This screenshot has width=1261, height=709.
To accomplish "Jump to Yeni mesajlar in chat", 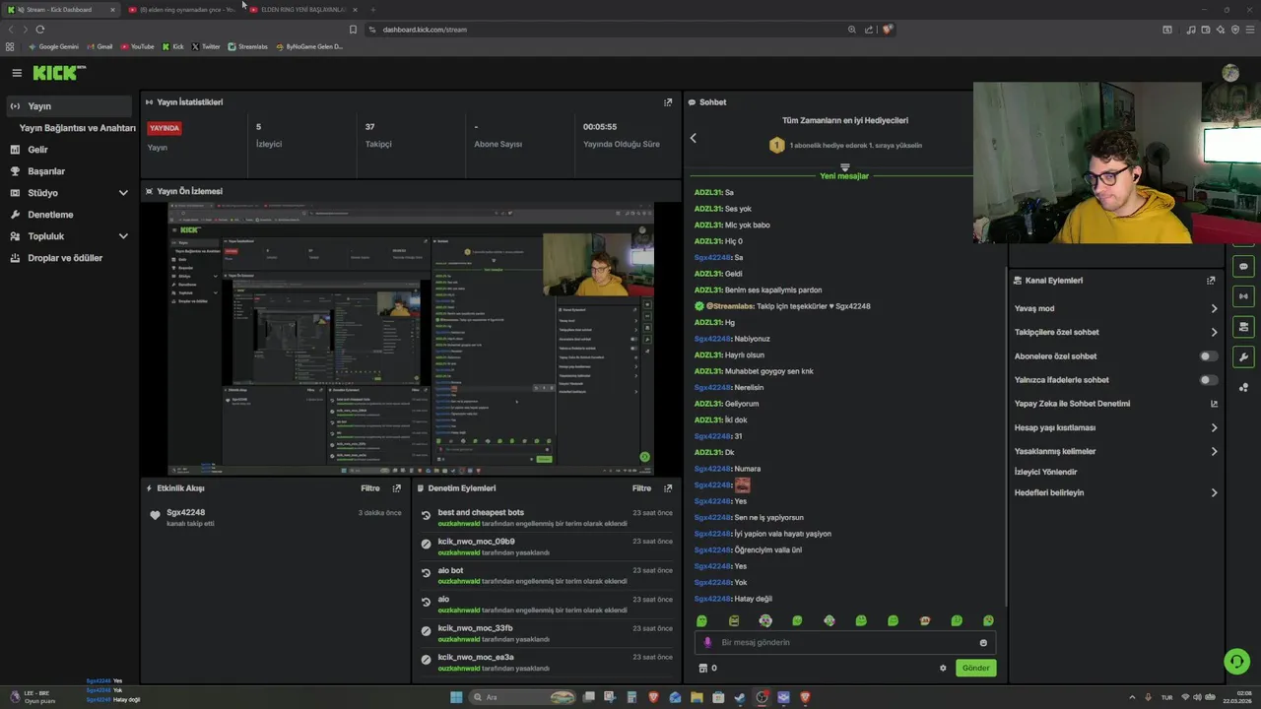I will [844, 176].
